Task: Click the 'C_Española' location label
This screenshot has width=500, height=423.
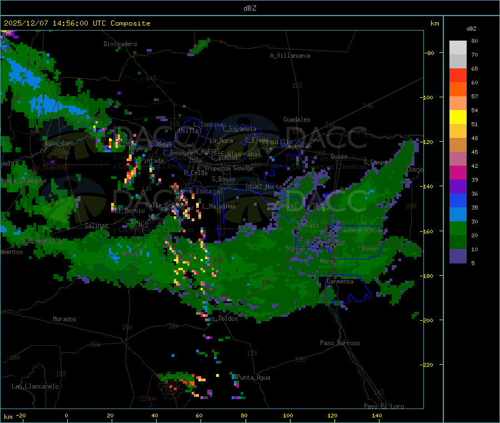Action: (x=240, y=129)
